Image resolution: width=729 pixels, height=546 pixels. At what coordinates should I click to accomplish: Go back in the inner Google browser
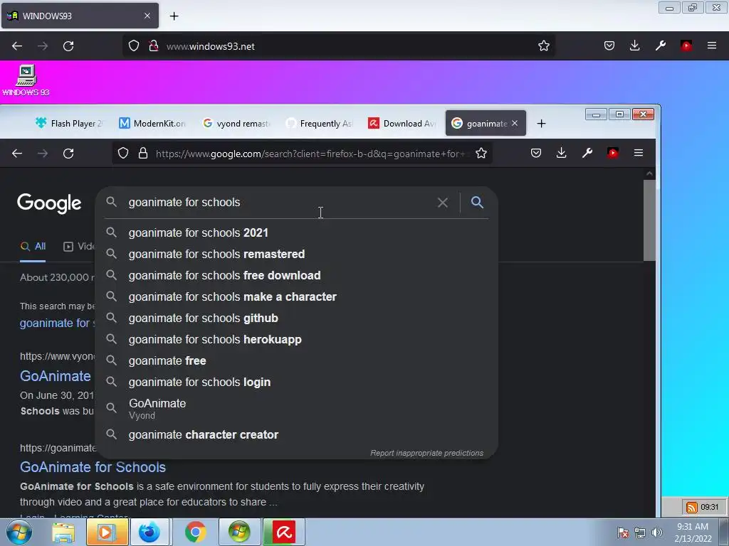point(17,154)
